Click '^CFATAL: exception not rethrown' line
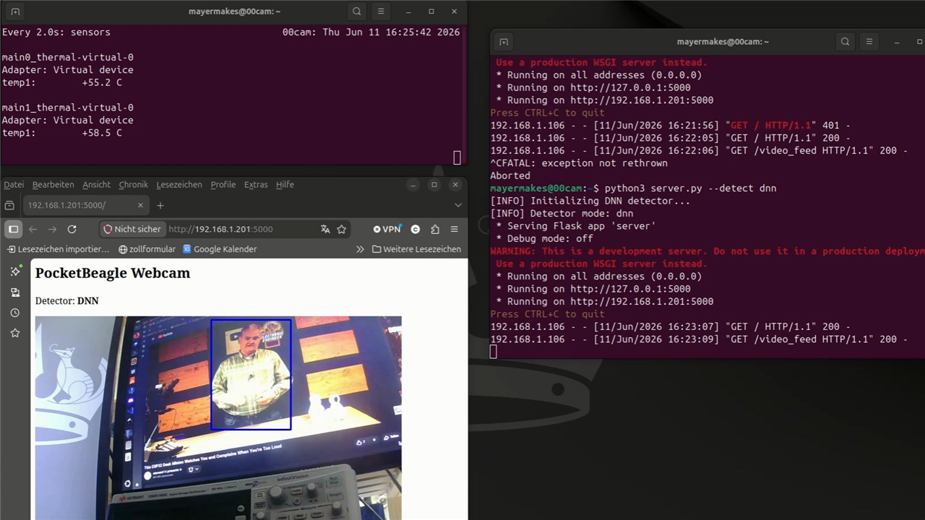The width and height of the screenshot is (925, 520). [579, 163]
